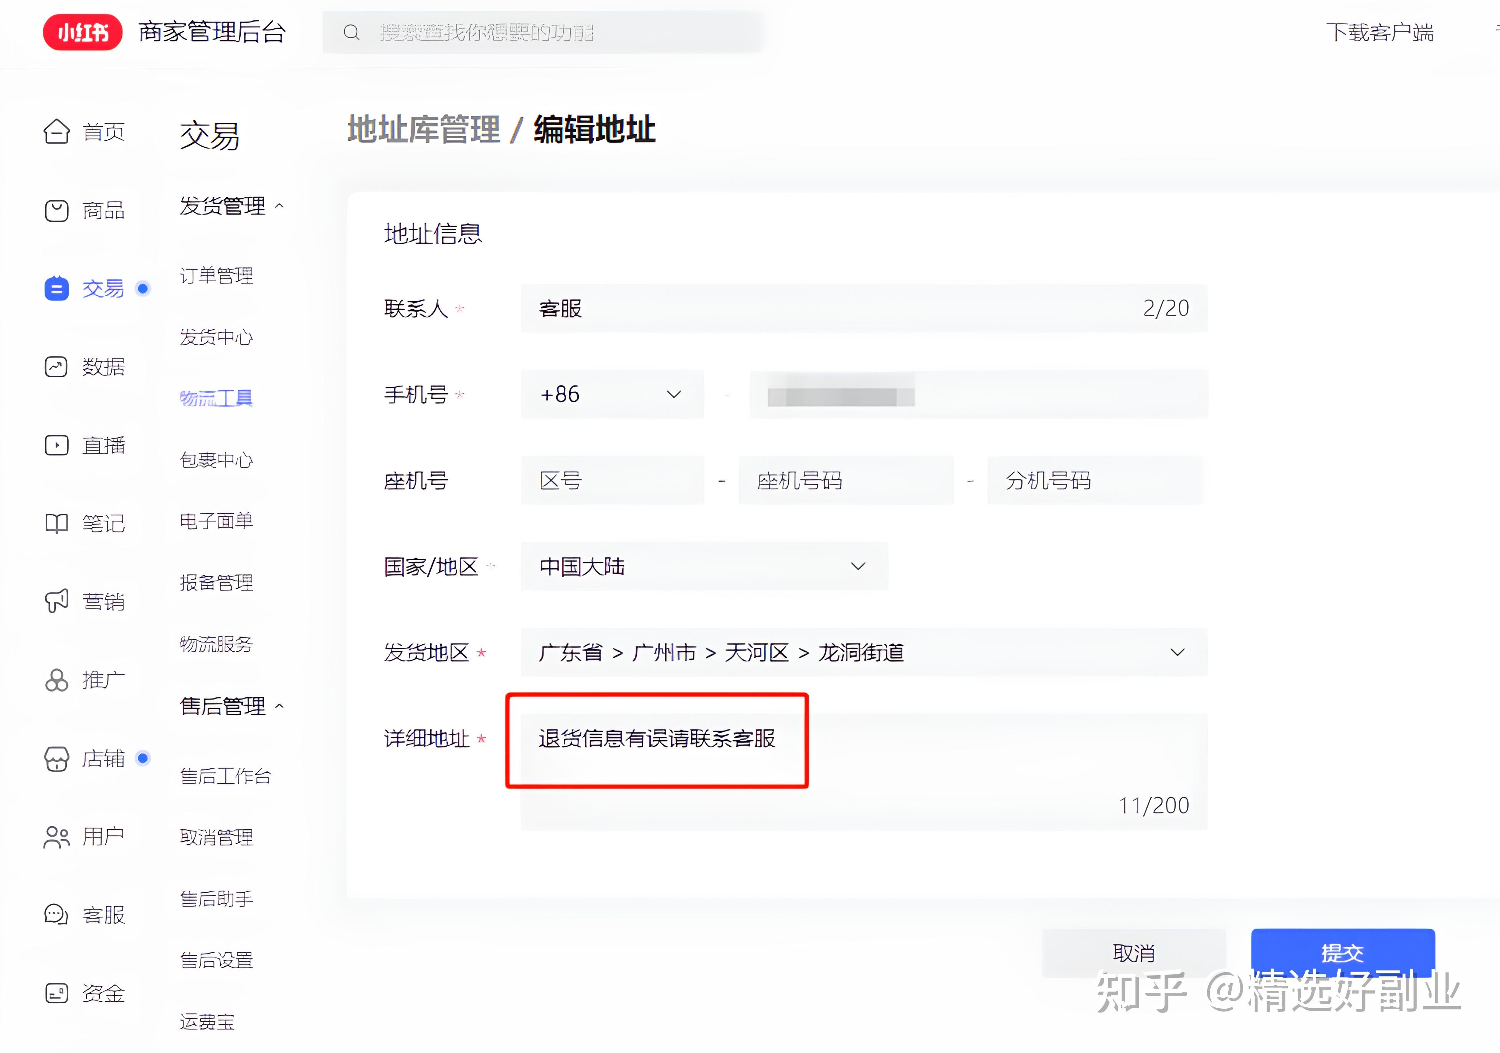The image size is (1500, 1053).
Task: Open 运费宝 menu item
Action: click(x=207, y=1022)
